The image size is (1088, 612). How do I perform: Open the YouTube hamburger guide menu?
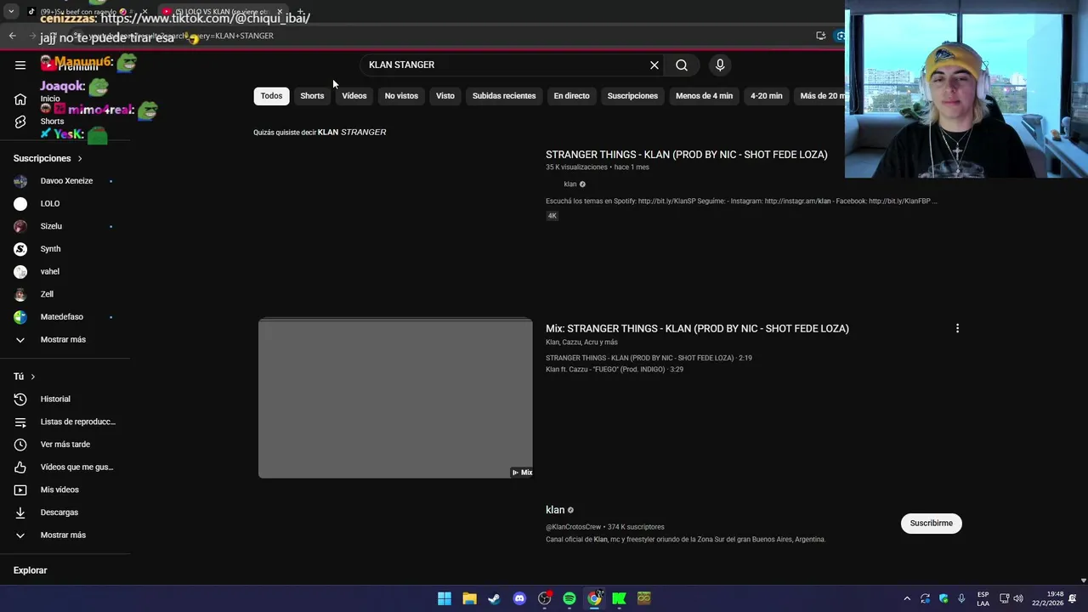coord(20,65)
